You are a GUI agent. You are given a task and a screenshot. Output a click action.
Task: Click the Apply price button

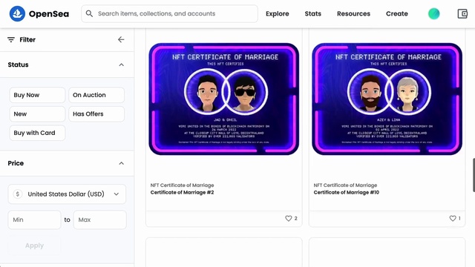click(34, 245)
